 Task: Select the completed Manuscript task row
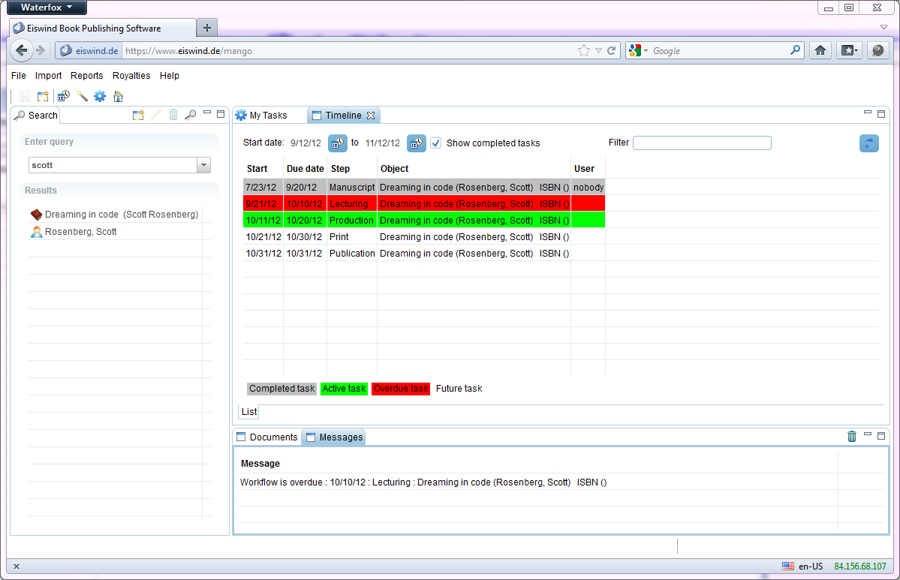coord(424,187)
